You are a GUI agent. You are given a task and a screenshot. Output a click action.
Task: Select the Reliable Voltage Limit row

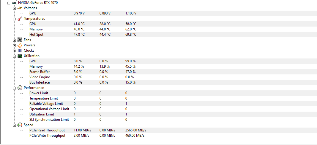click(46, 104)
